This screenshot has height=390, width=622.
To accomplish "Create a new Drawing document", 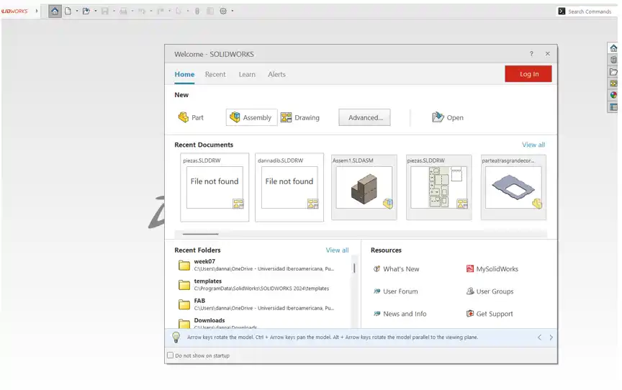I will 300,117.
